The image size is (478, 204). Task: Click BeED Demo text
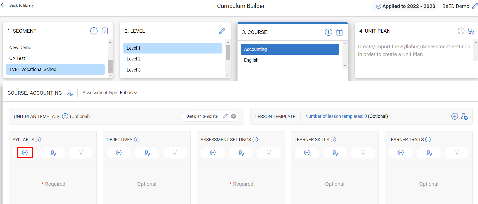click(x=456, y=6)
